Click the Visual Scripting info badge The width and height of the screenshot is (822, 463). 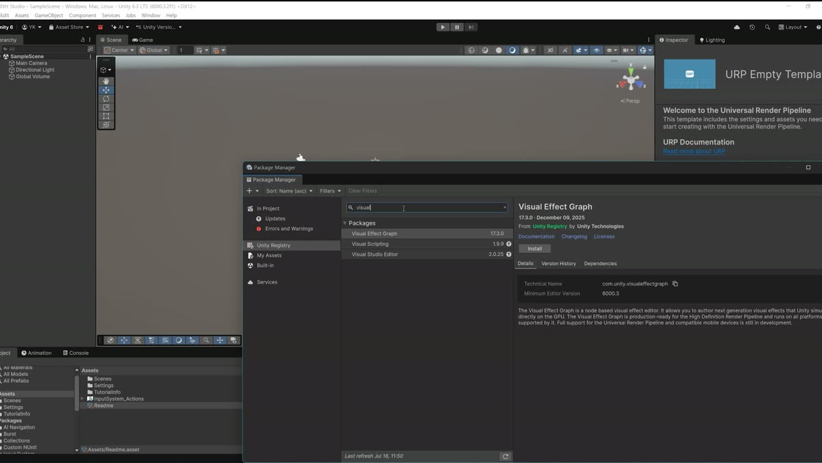[x=509, y=244]
